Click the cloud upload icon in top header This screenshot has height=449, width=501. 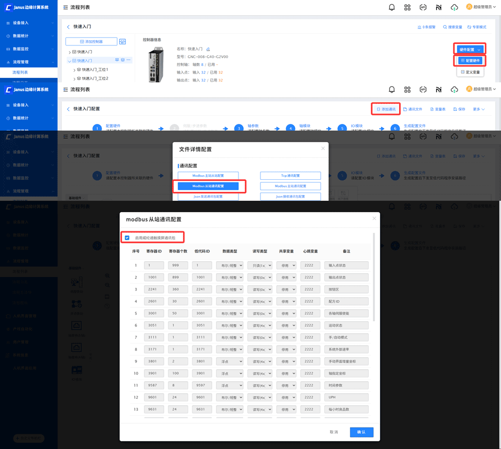tap(454, 7)
